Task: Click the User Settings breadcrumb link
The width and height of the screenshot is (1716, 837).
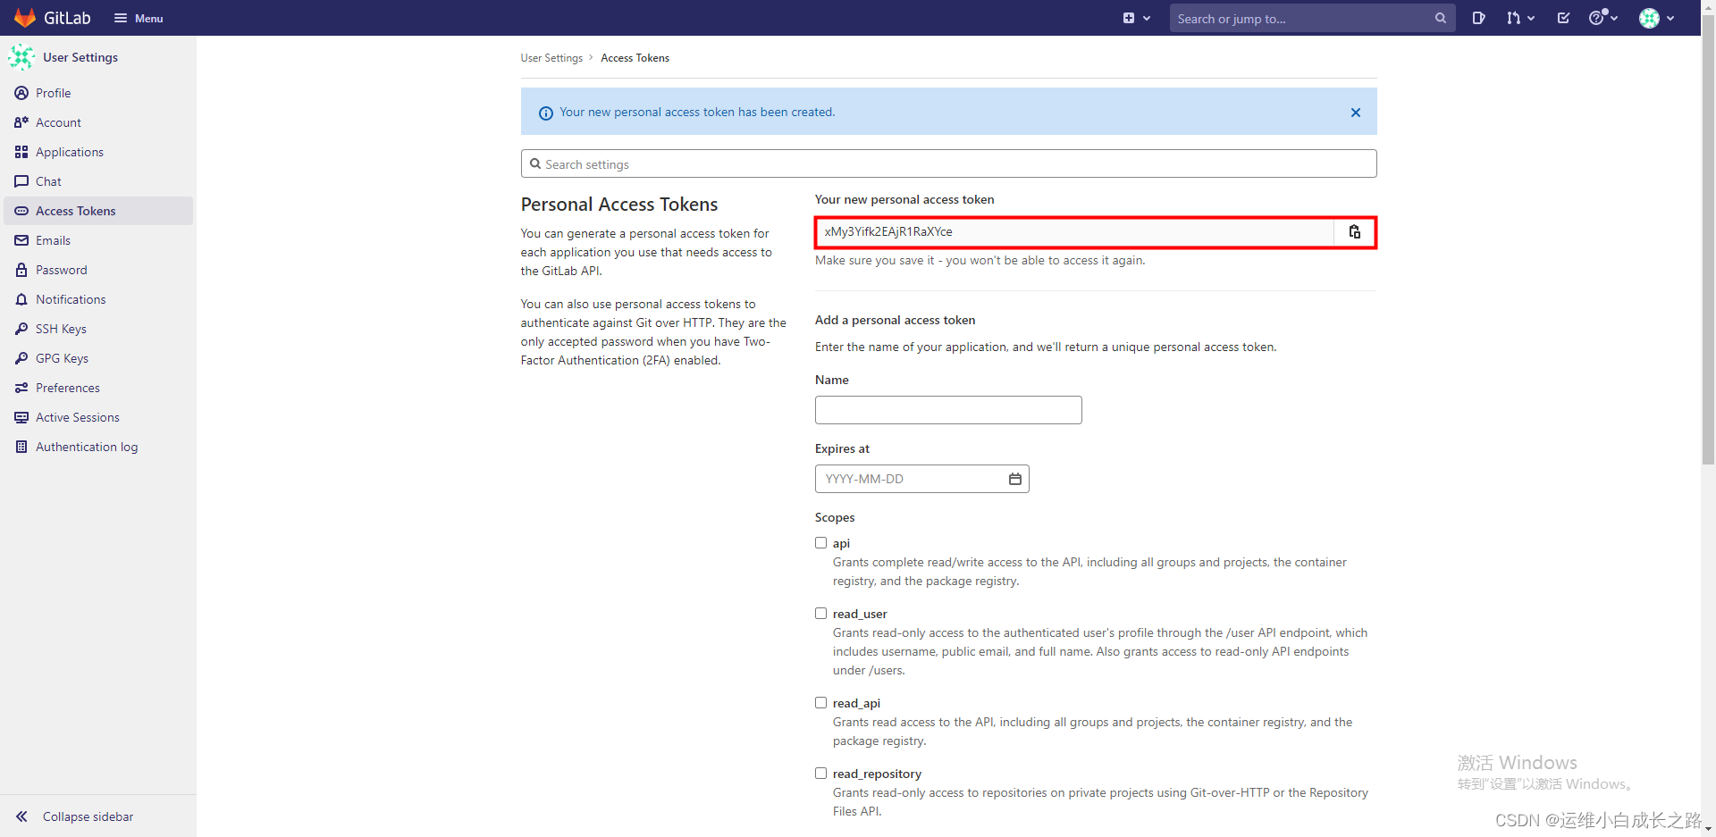Action: point(551,58)
